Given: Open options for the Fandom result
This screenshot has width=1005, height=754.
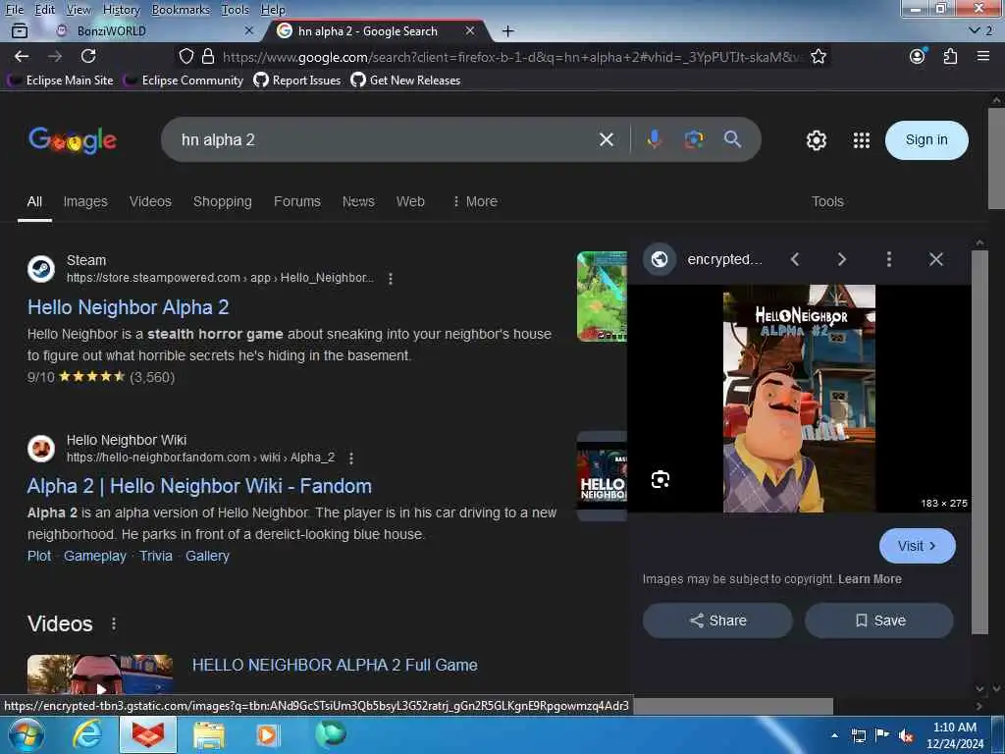Looking at the screenshot, I should [351, 458].
